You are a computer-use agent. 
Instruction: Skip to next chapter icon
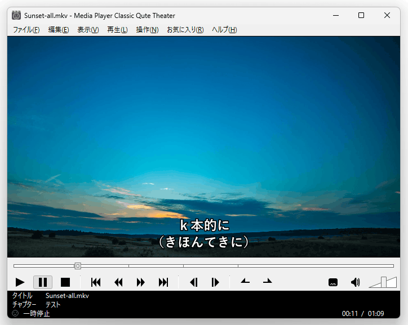point(163,282)
